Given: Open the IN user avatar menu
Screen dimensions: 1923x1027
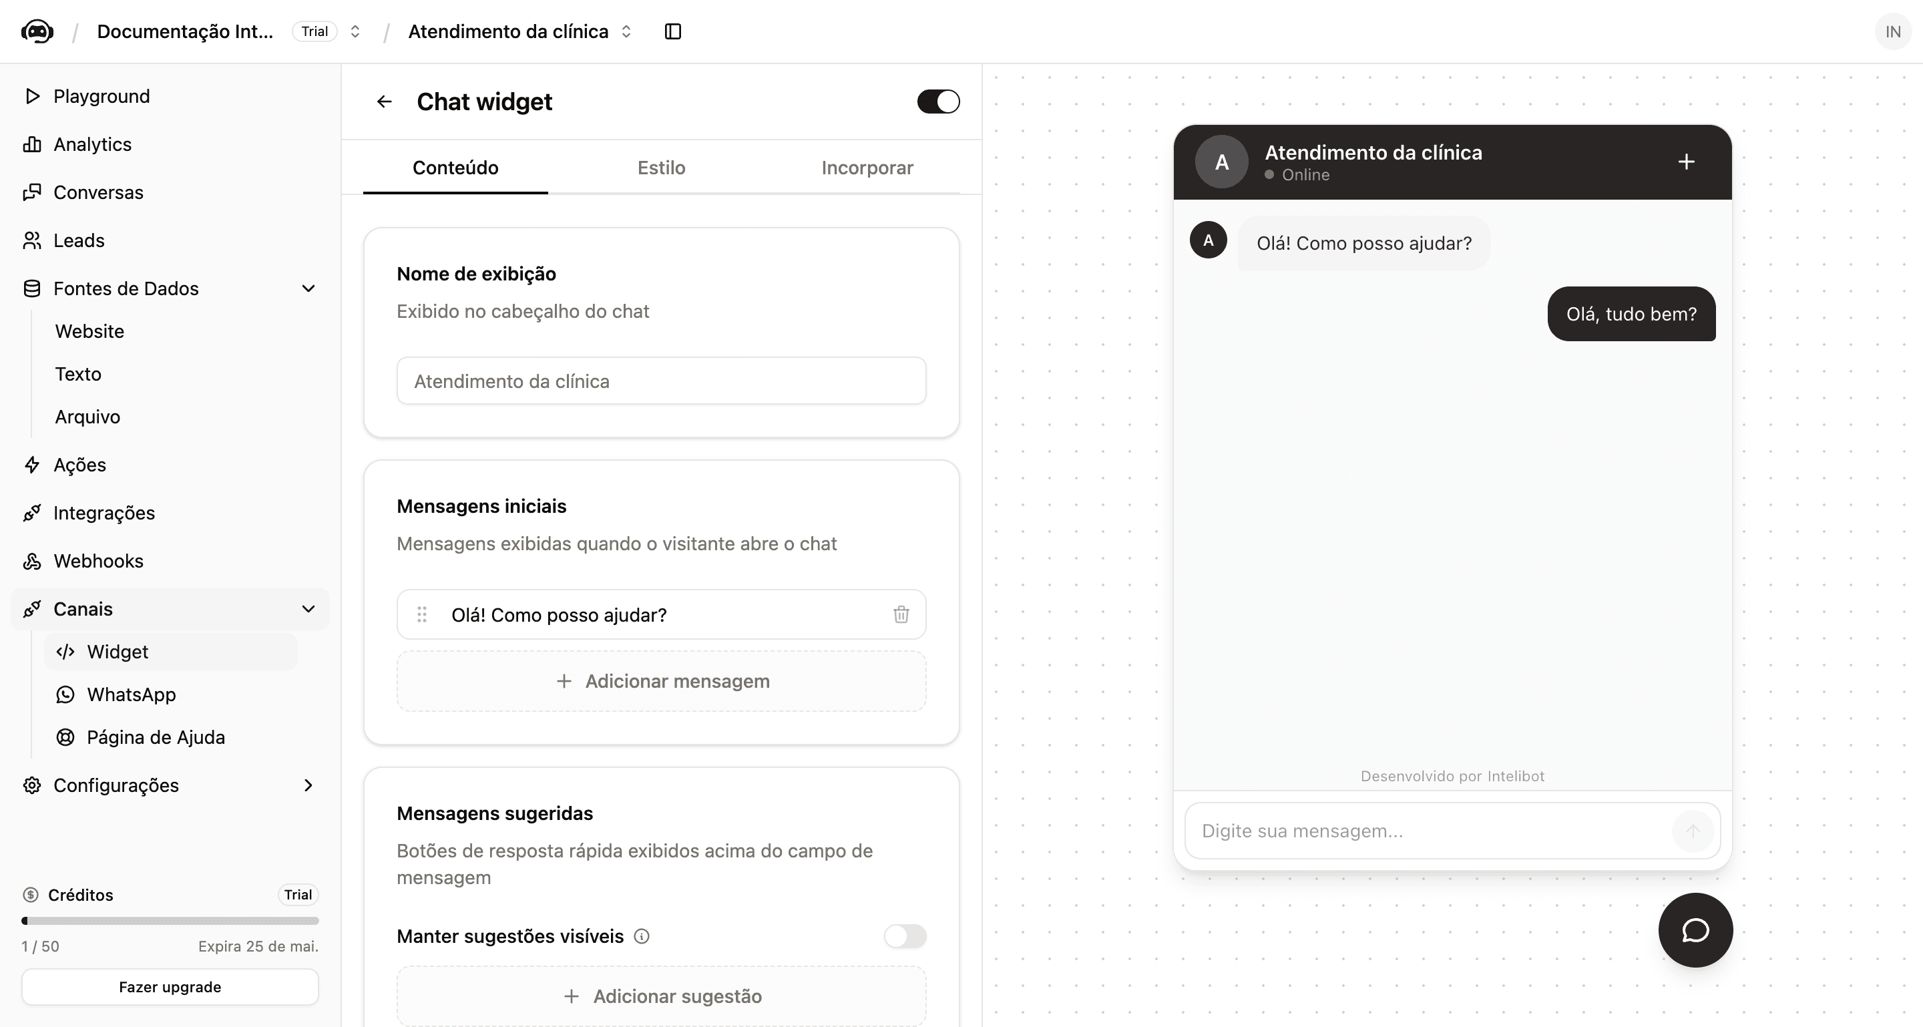Looking at the screenshot, I should pos(1892,31).
